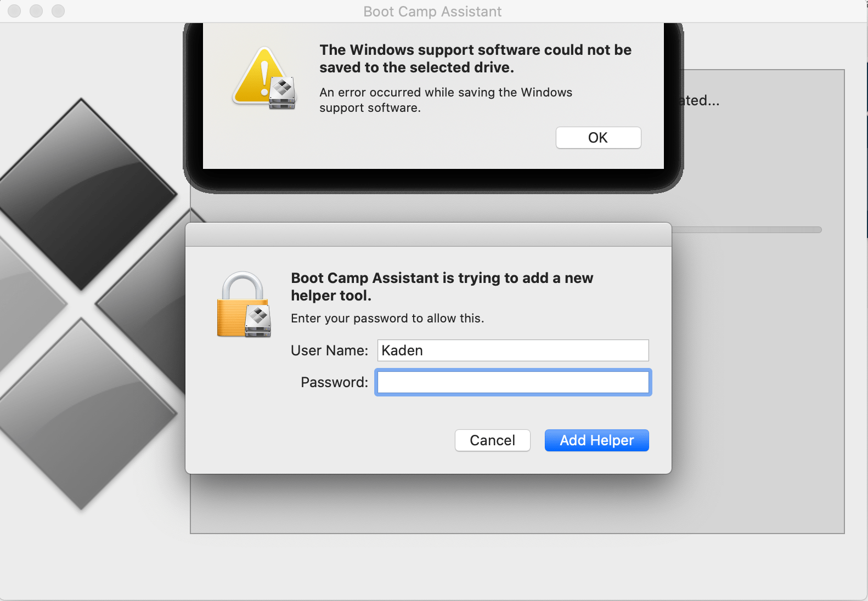This screenshot has height=601, width=868.
Task: Cancel the helper tool password prompt
Action: [x=492, y=440]
